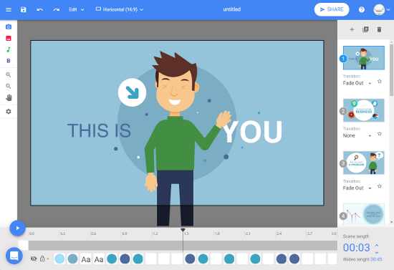The width and height of the screenshot is (394, 270).
Task: Toggle the crossed-eye visibility icon
Action: pos(34,259)
